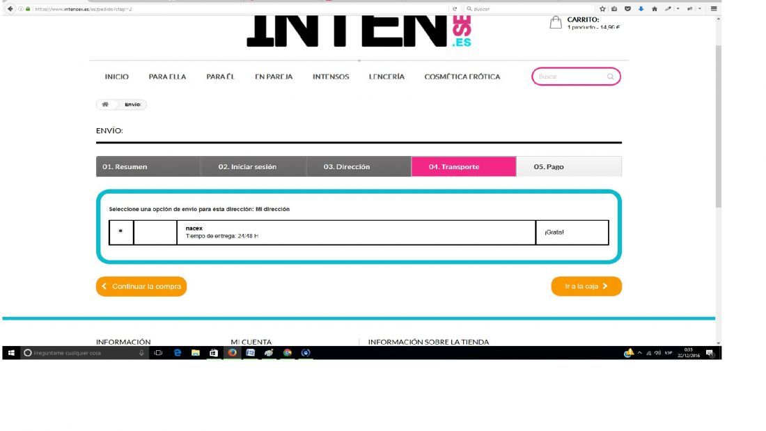Click the browser URL address bar

tap(240, 9)
